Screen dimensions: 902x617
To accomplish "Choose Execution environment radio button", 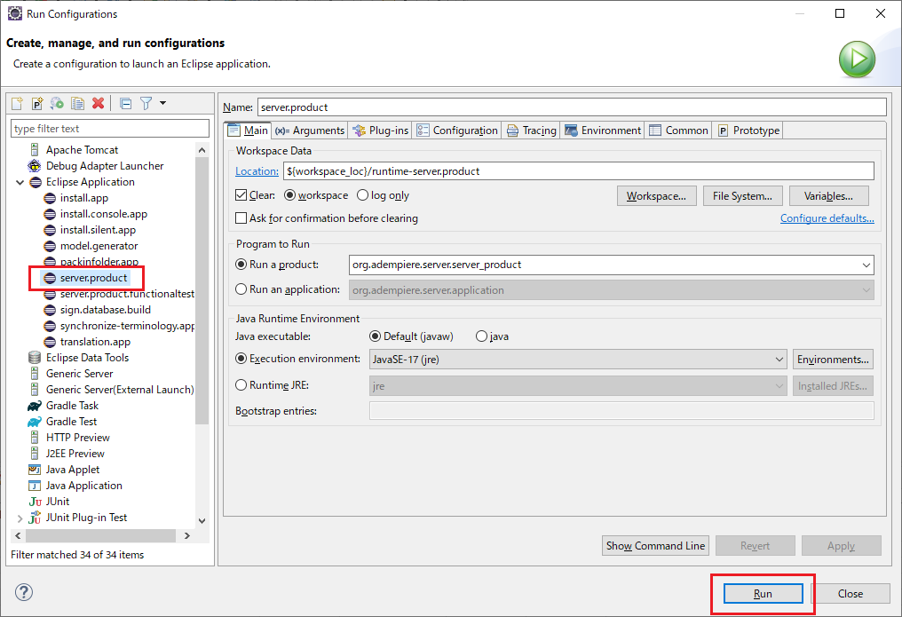I will [241, 359].
